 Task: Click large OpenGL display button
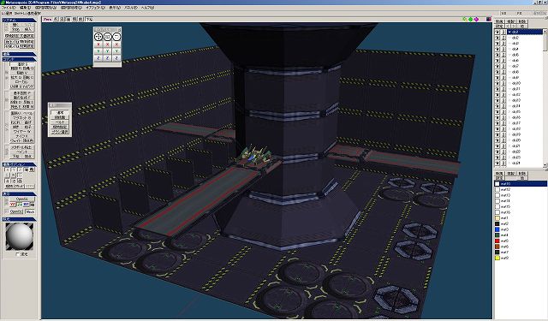tap(22, 199)
